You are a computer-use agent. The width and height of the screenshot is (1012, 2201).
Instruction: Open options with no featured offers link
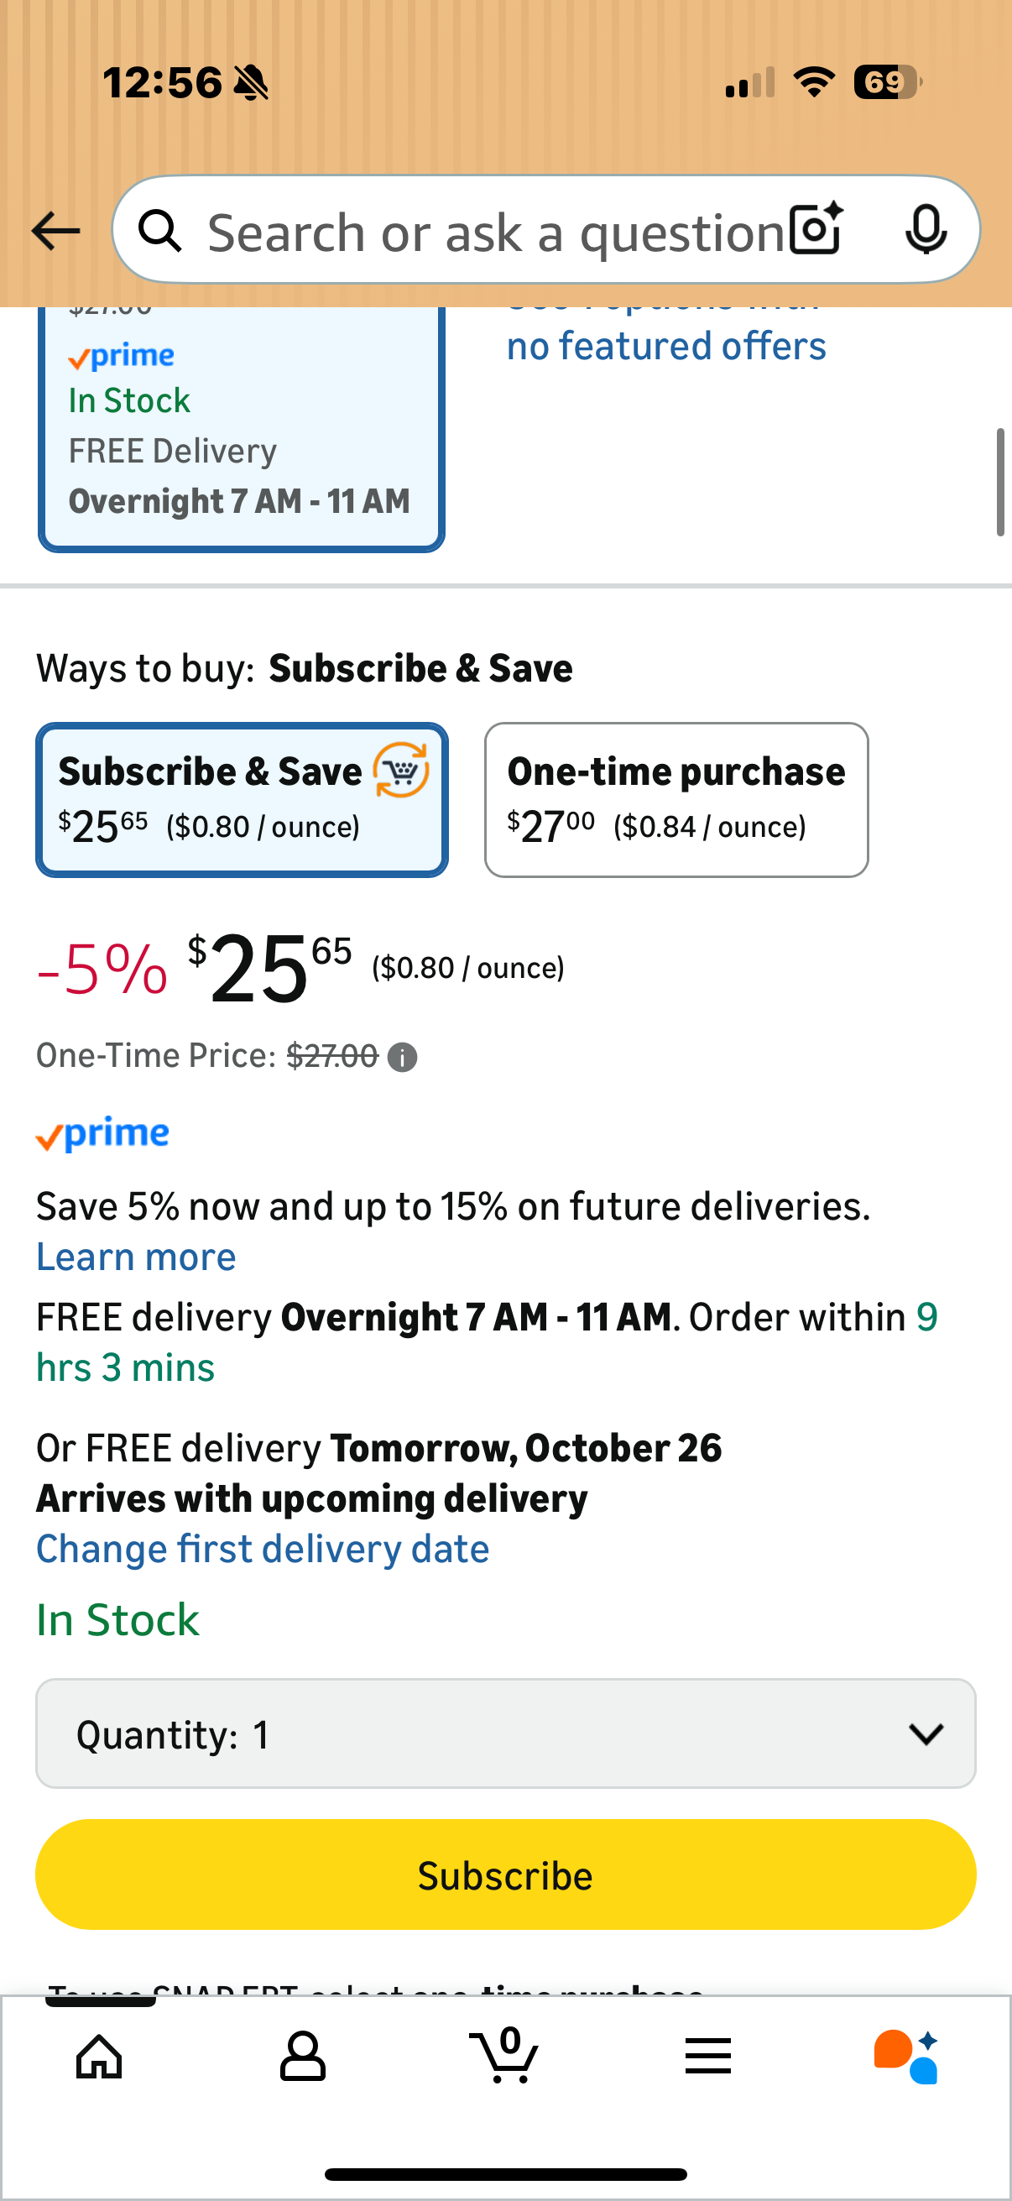click(666, 344)
